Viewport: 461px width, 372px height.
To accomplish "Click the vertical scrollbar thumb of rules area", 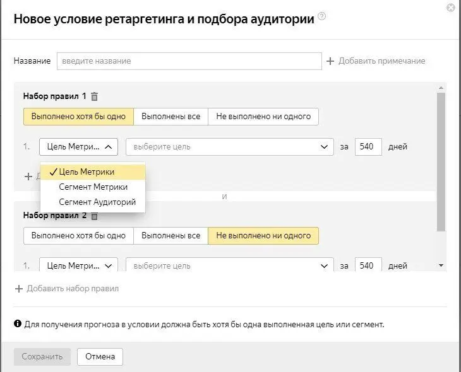I will click(441, 162).
